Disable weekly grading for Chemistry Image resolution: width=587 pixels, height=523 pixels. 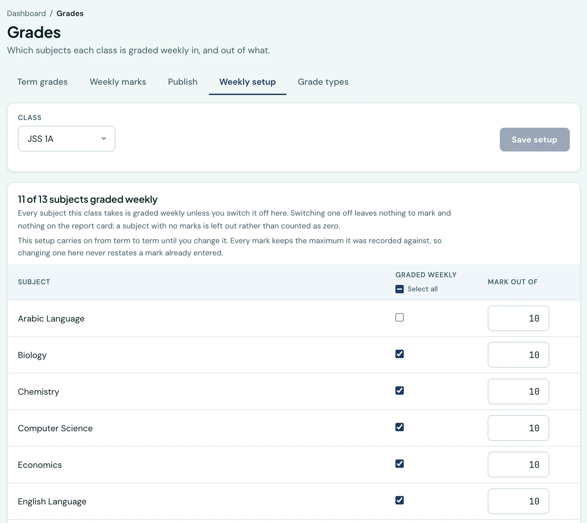[x=400, y=390]
